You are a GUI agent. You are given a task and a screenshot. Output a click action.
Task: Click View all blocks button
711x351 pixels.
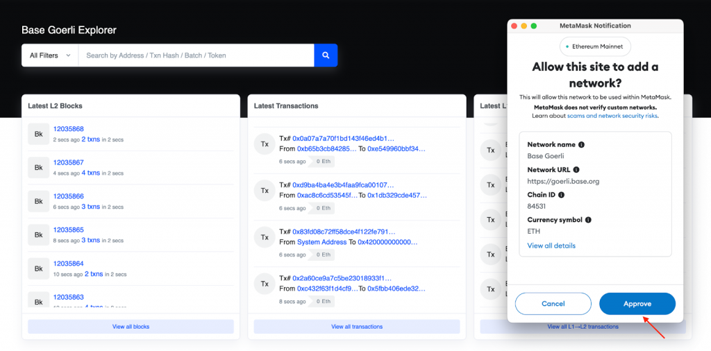pyautogui.click(x=131, y=327)
